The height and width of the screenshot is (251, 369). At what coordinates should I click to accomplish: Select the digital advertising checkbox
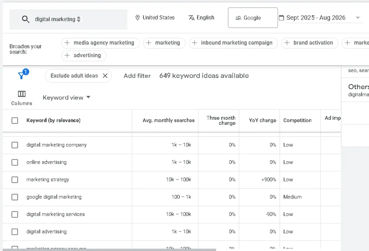[x=15, y=232]
